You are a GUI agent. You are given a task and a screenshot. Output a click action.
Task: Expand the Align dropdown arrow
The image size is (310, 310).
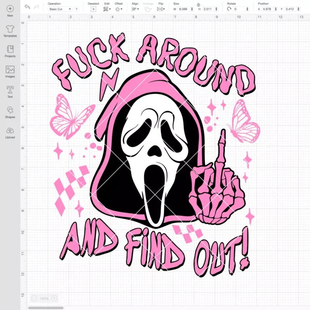coord(138,9)
